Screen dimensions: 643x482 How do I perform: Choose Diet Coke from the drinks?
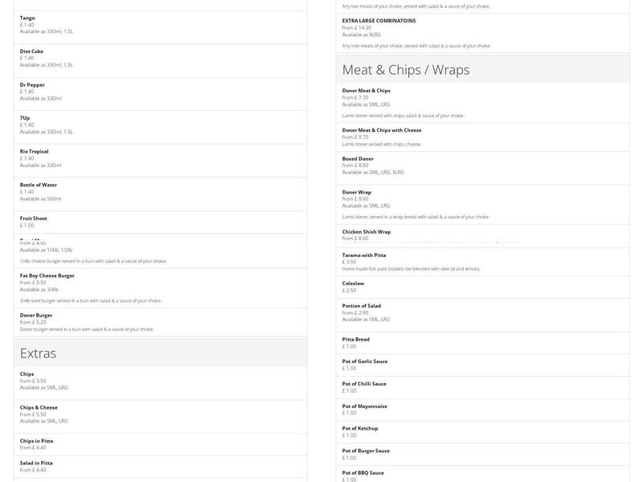click(x=32, y=51)
